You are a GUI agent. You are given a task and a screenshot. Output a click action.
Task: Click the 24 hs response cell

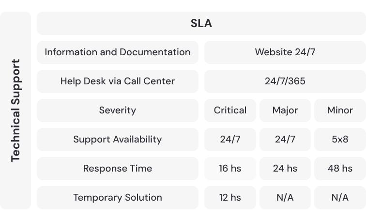pyautogui.click(x=285, y=168)
